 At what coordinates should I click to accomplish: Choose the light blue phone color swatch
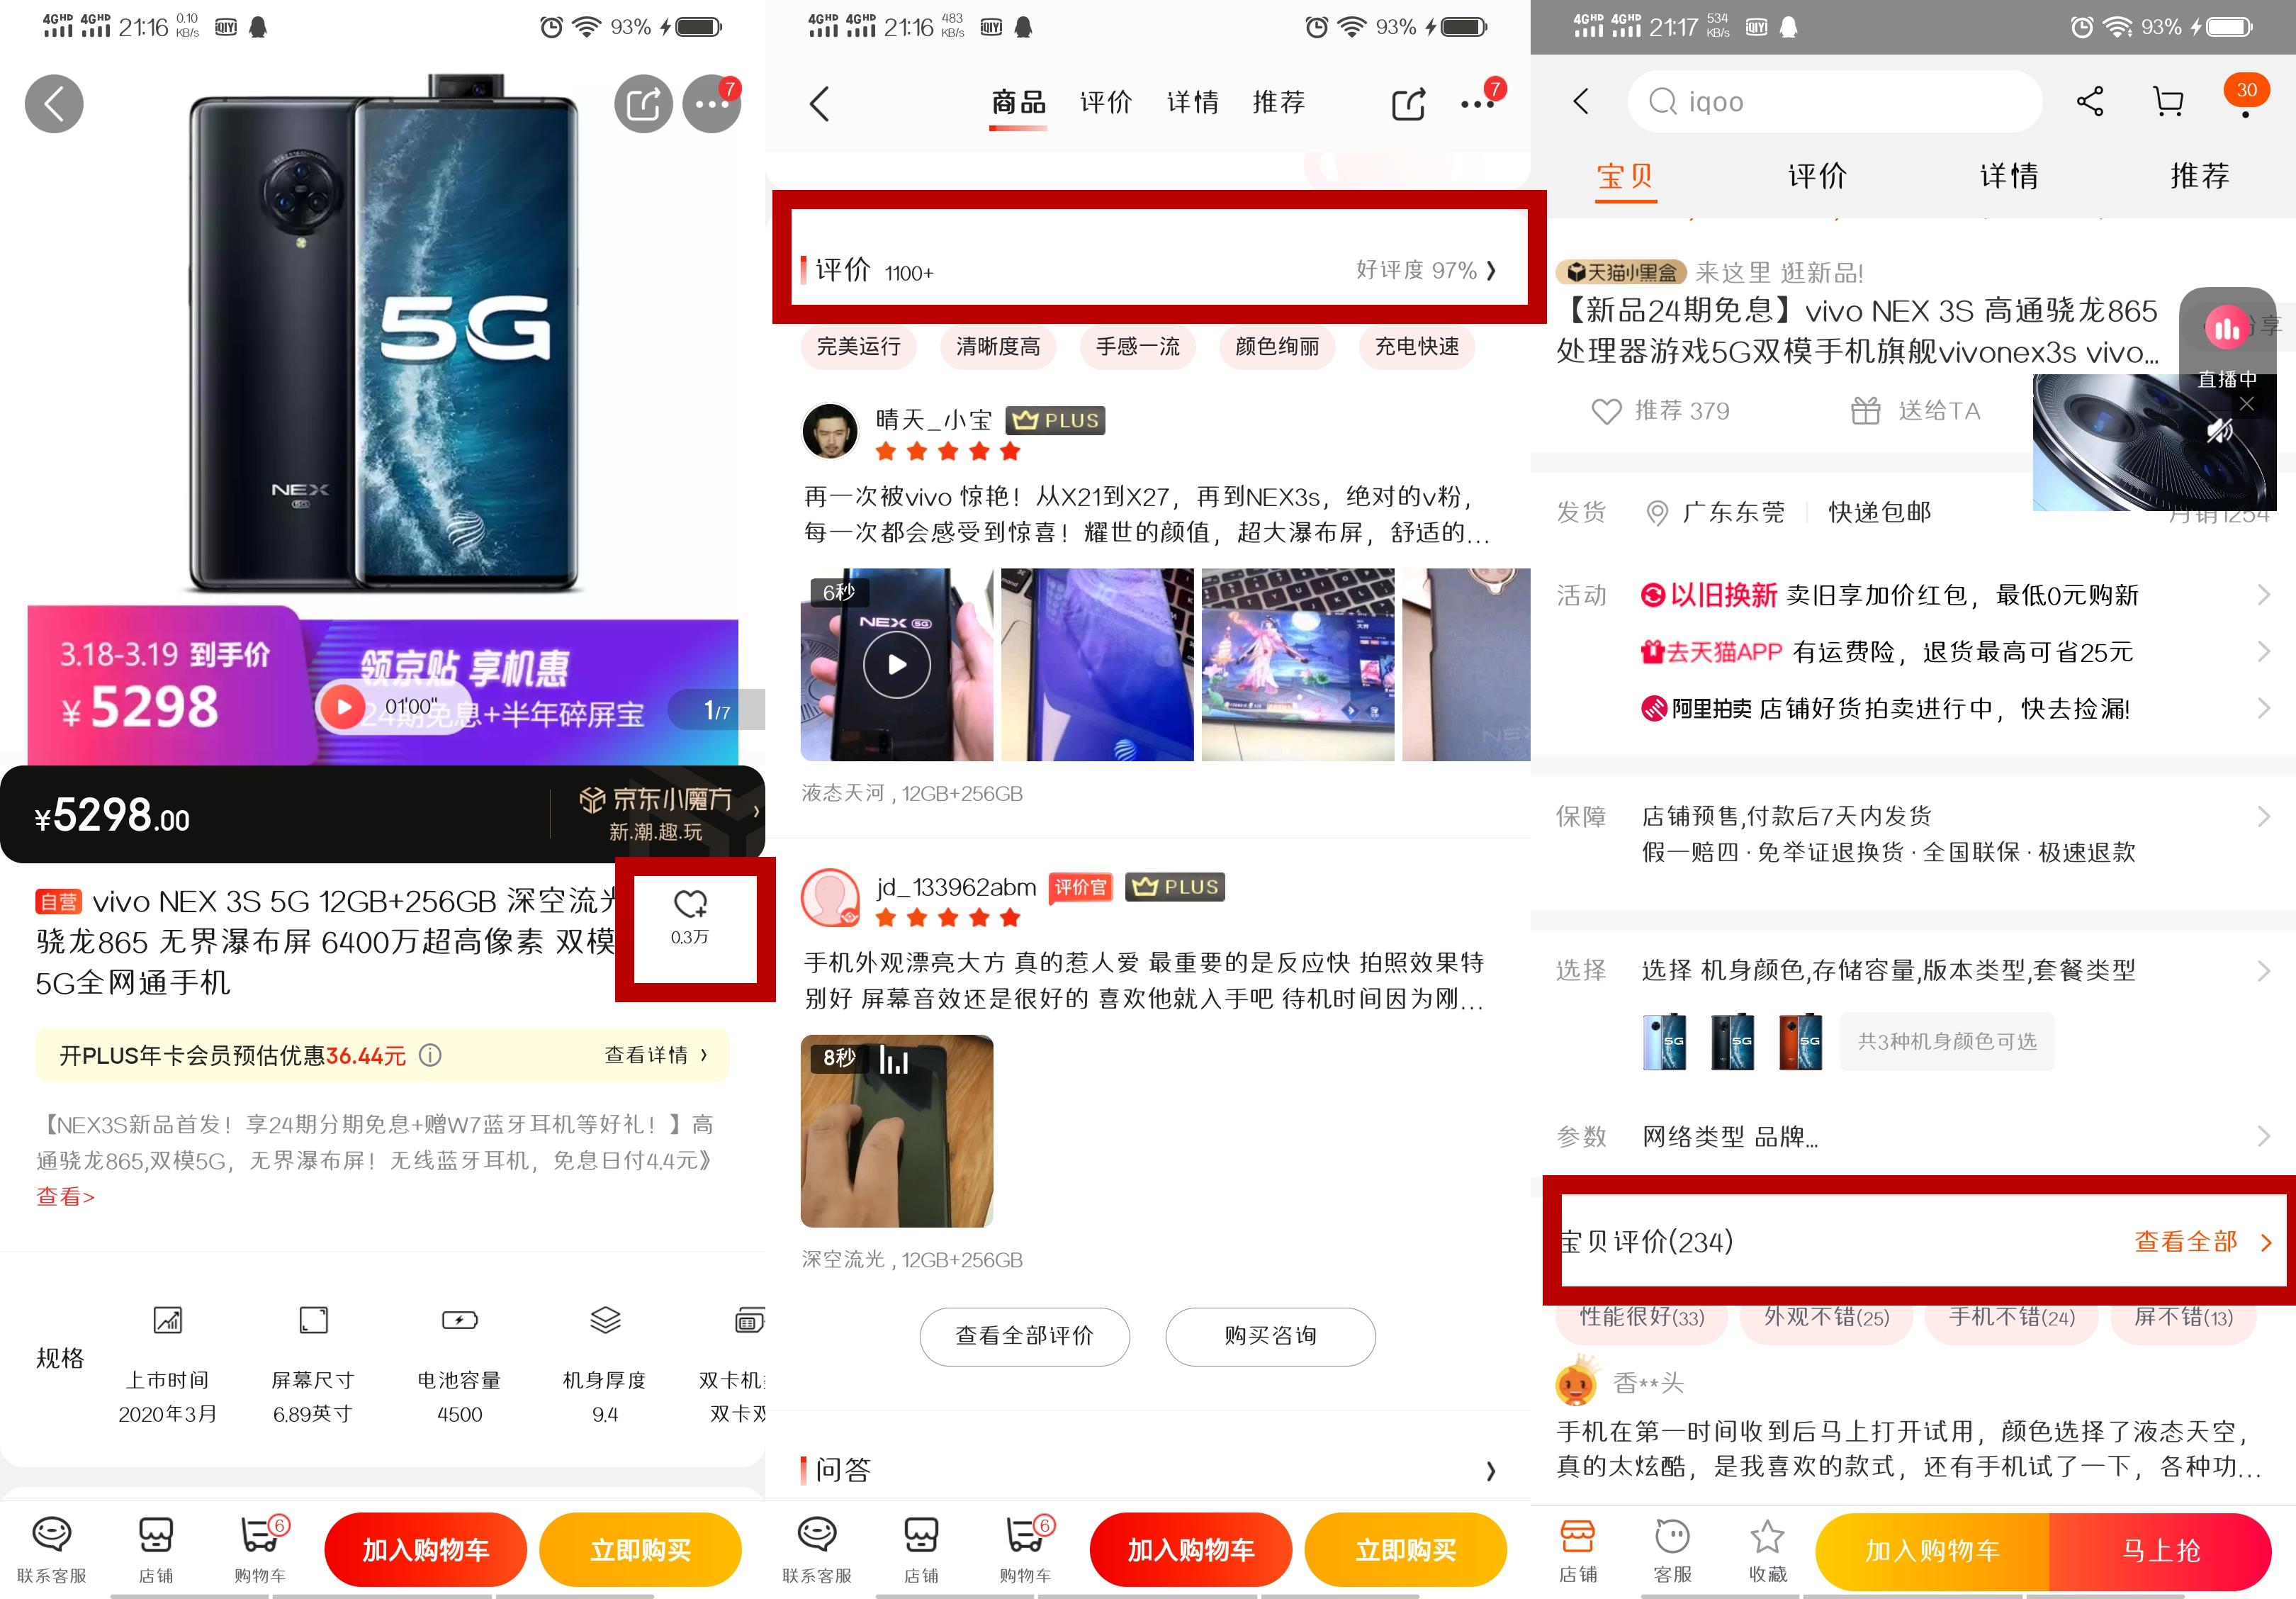[1664, 1042]
